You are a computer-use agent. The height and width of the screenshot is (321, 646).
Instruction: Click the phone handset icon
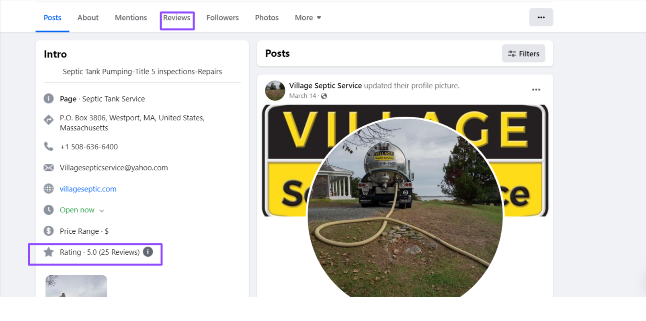49,146
